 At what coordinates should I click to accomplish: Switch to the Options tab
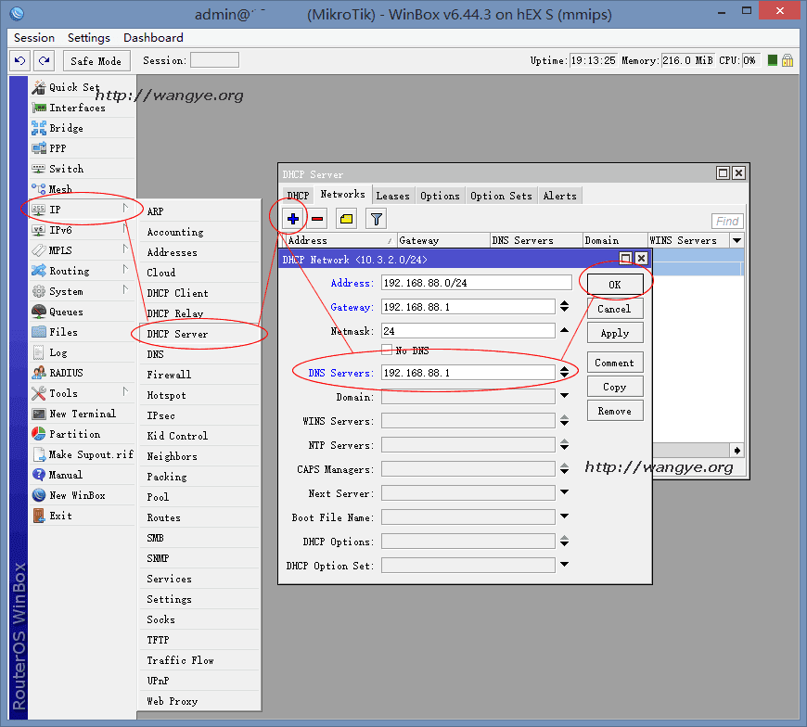click(x=440, y=196)
